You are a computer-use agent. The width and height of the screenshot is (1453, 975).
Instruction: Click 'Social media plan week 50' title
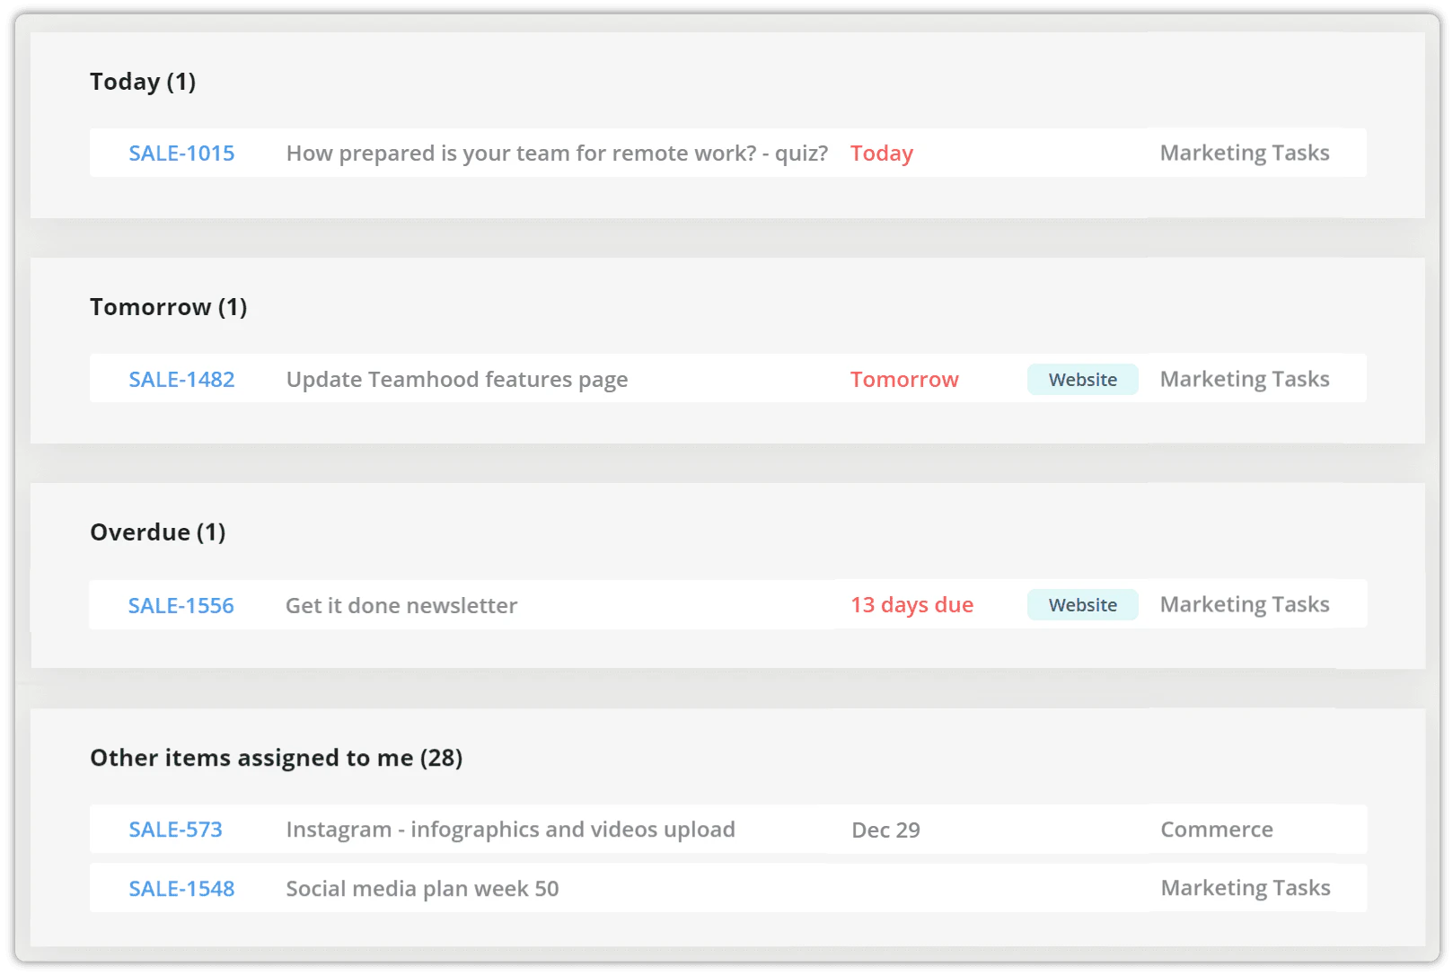point(422,889)
